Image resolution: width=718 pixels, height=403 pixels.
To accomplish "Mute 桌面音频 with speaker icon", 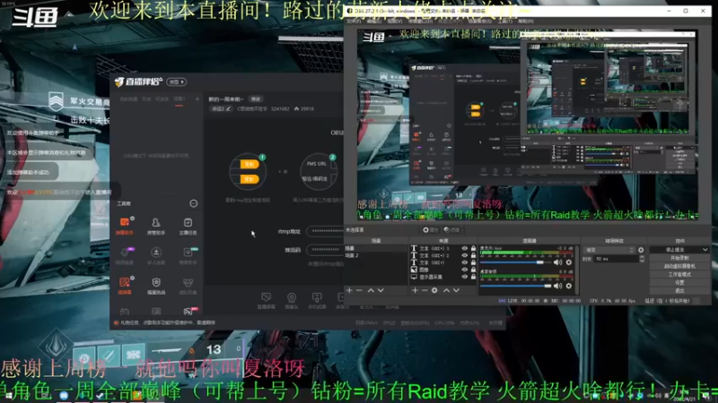I will tap(557, 286).
